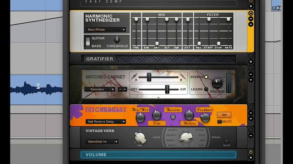This screenshot has width=293, height=164.
Task: Toggle the Matched Cabinet power button
Action: coord(251,69)
